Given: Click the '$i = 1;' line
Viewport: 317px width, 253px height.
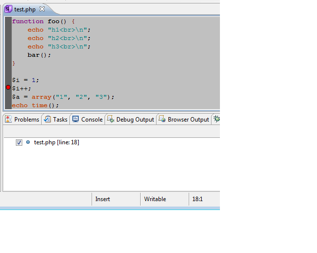Looking at the screenshot, I should click(x=25, y=80).
